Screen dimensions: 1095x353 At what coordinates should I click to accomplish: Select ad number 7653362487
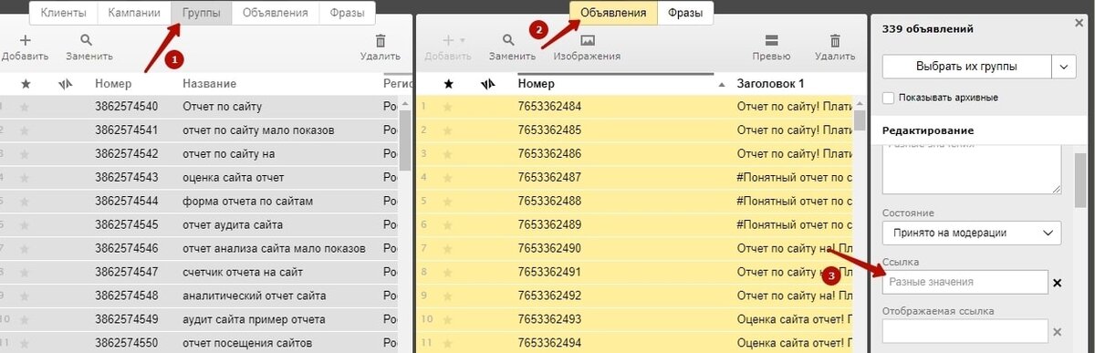click(549, 178)
